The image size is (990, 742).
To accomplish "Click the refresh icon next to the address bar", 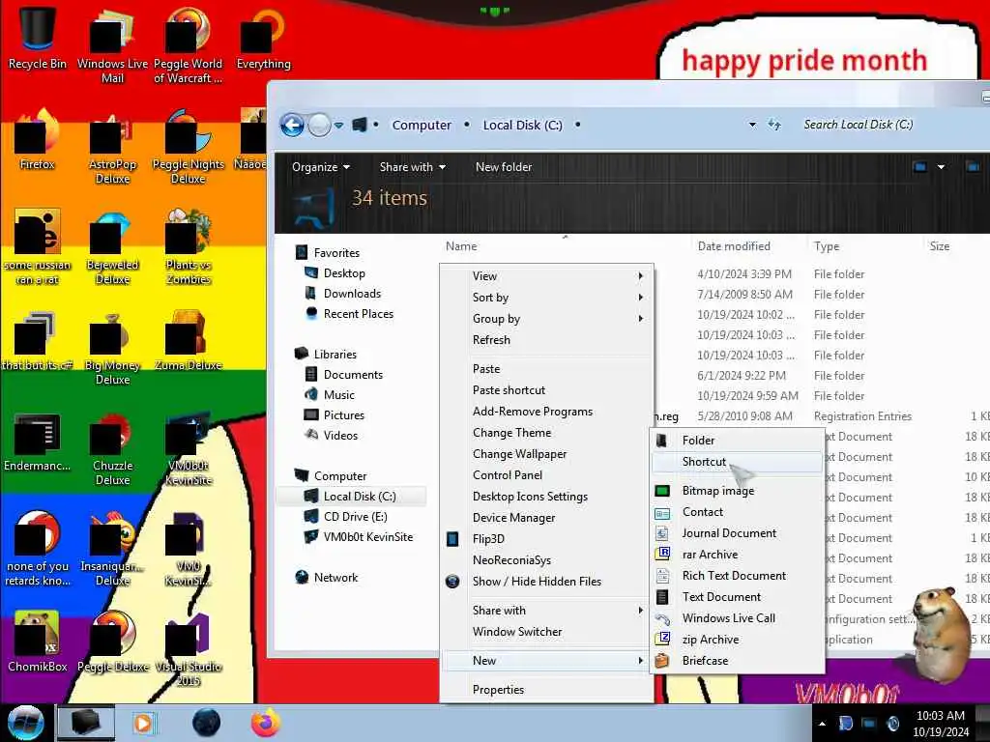I will (774, 125).
